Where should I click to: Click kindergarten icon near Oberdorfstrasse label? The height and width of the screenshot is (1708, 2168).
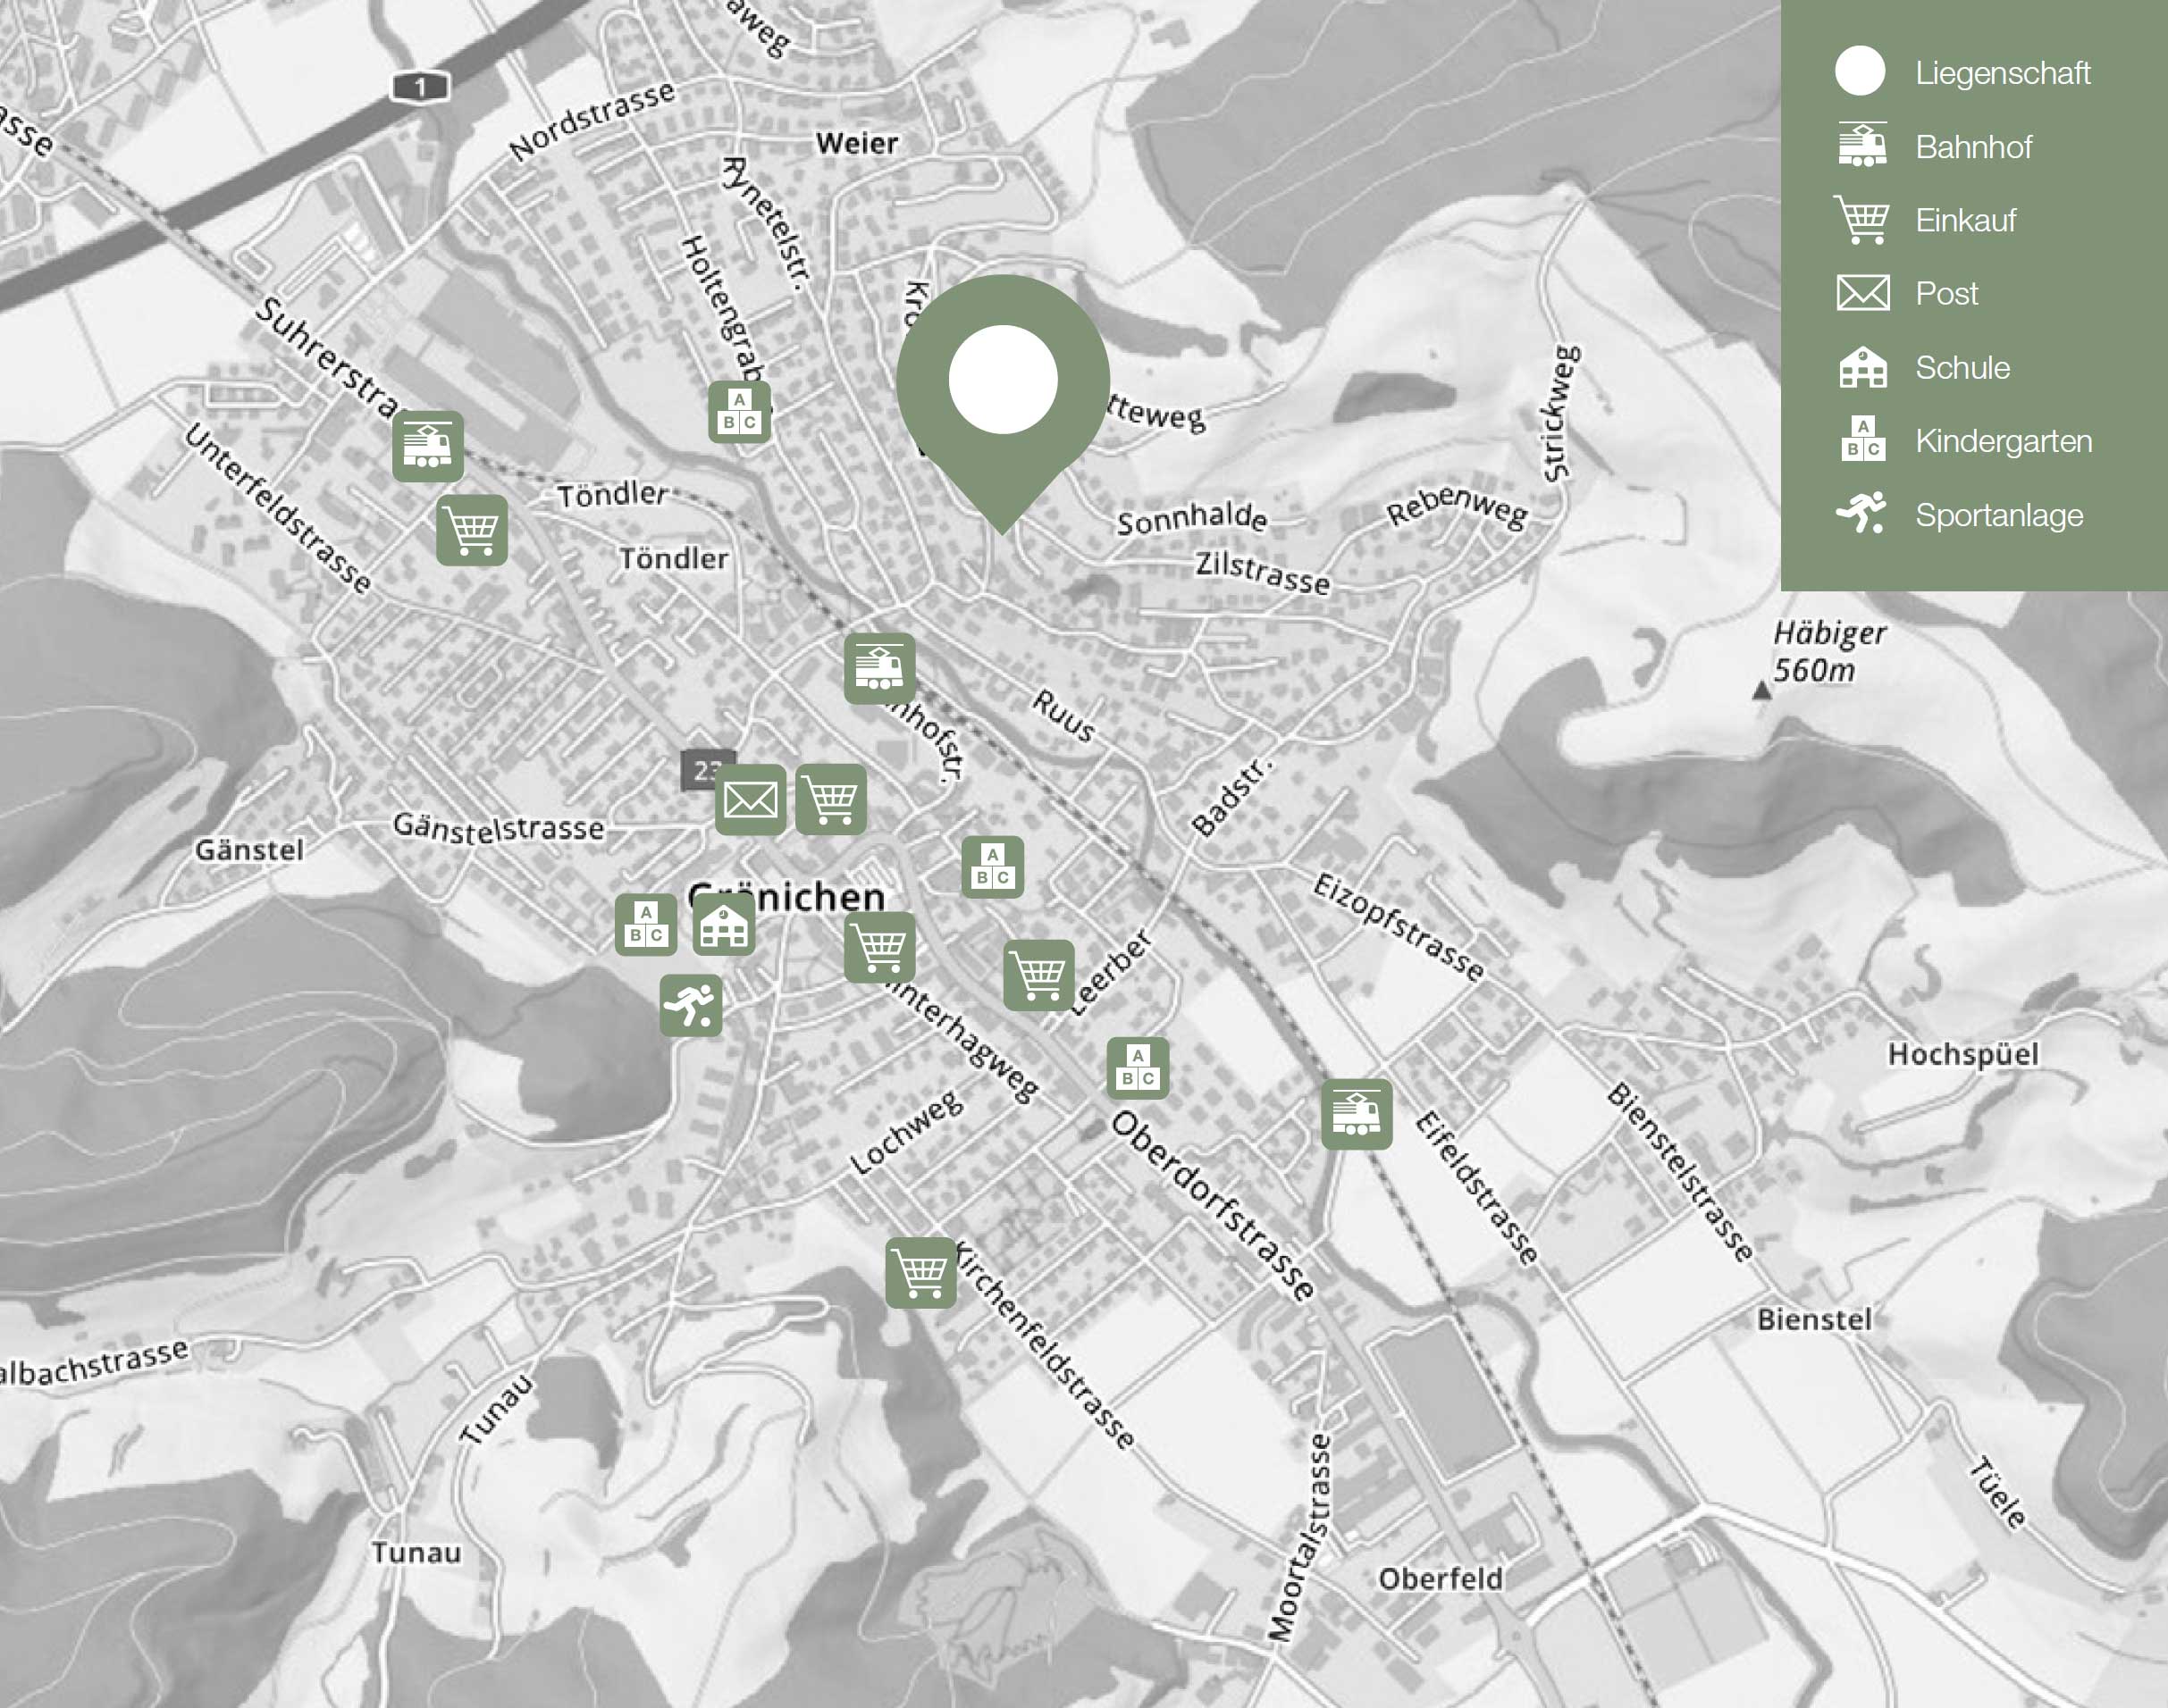click(x=1138, y=1068)
